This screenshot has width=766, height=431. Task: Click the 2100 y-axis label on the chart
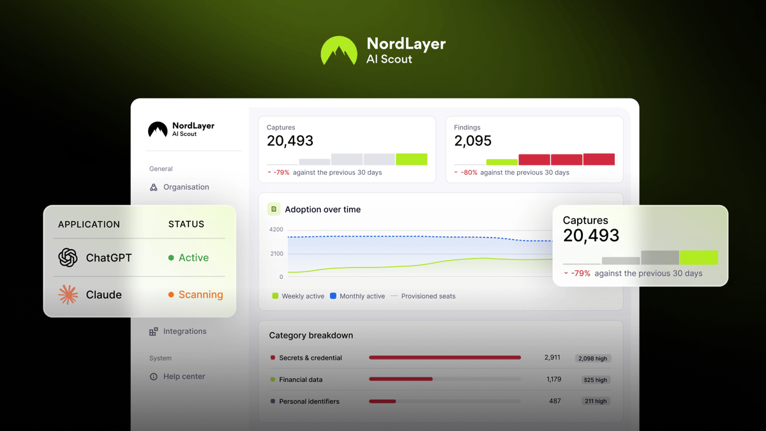(276, 253)
